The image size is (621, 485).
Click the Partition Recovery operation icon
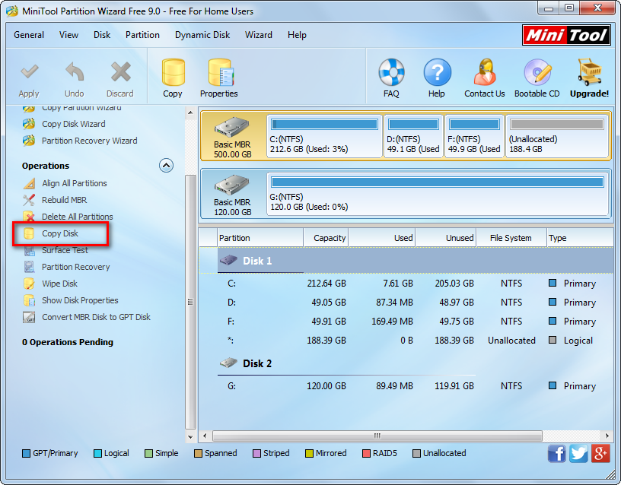(30, 267)
